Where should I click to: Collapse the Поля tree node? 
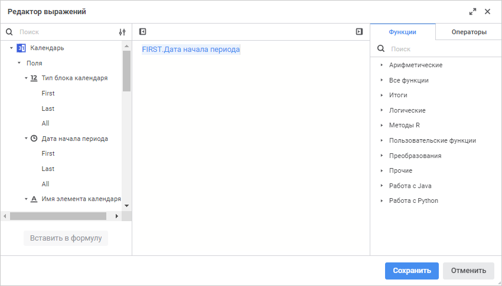tap(19, 63)
